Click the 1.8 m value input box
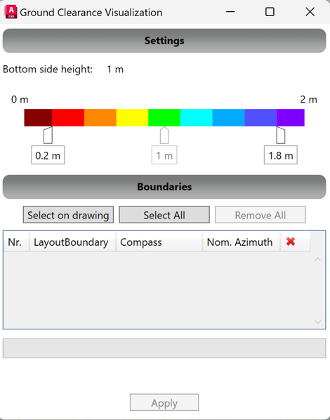The width and height of the screenshot is (330, 420). [x=281, y=155]
